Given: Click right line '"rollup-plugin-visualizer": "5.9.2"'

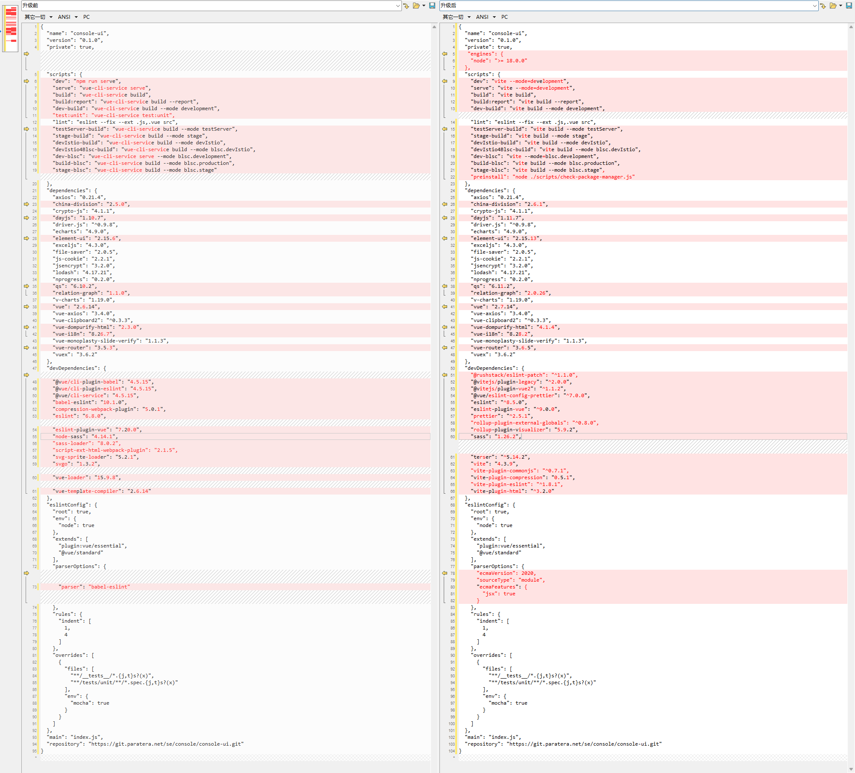Looking at the screenshot, I should point(524,430).
